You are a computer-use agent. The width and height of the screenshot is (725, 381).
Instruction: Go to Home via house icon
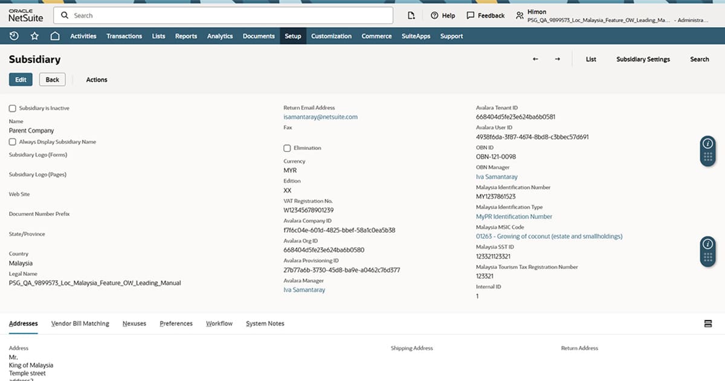point(55,36)
